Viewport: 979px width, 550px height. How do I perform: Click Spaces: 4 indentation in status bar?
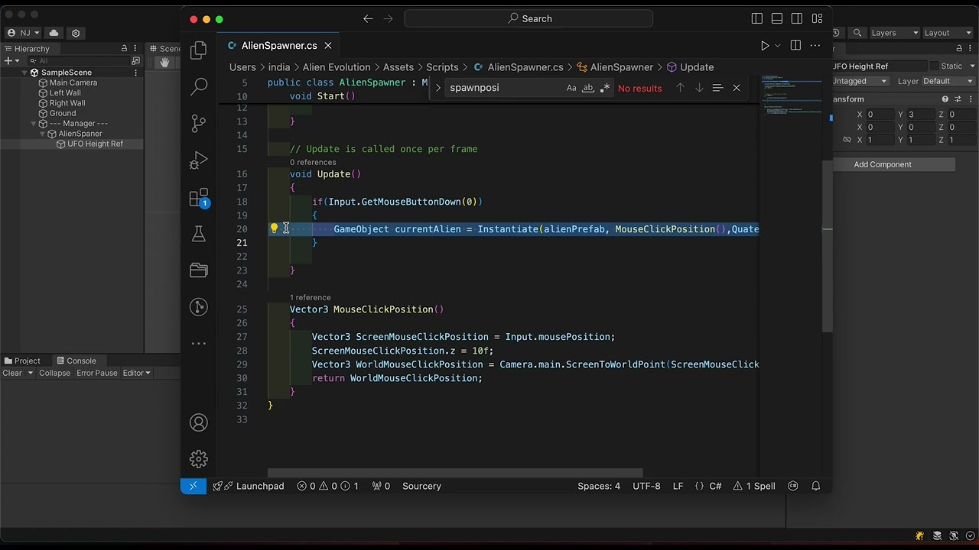(599, 486)
